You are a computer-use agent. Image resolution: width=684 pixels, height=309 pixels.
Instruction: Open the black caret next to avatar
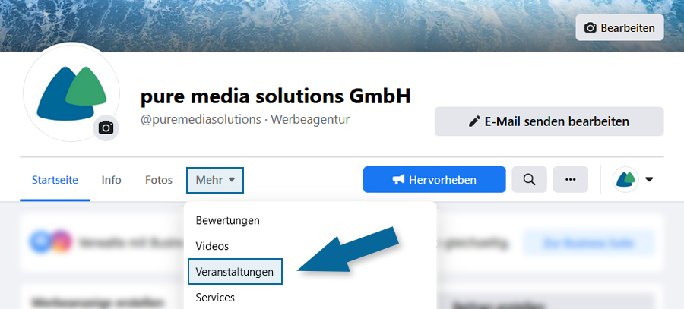(x=649, y=180)
